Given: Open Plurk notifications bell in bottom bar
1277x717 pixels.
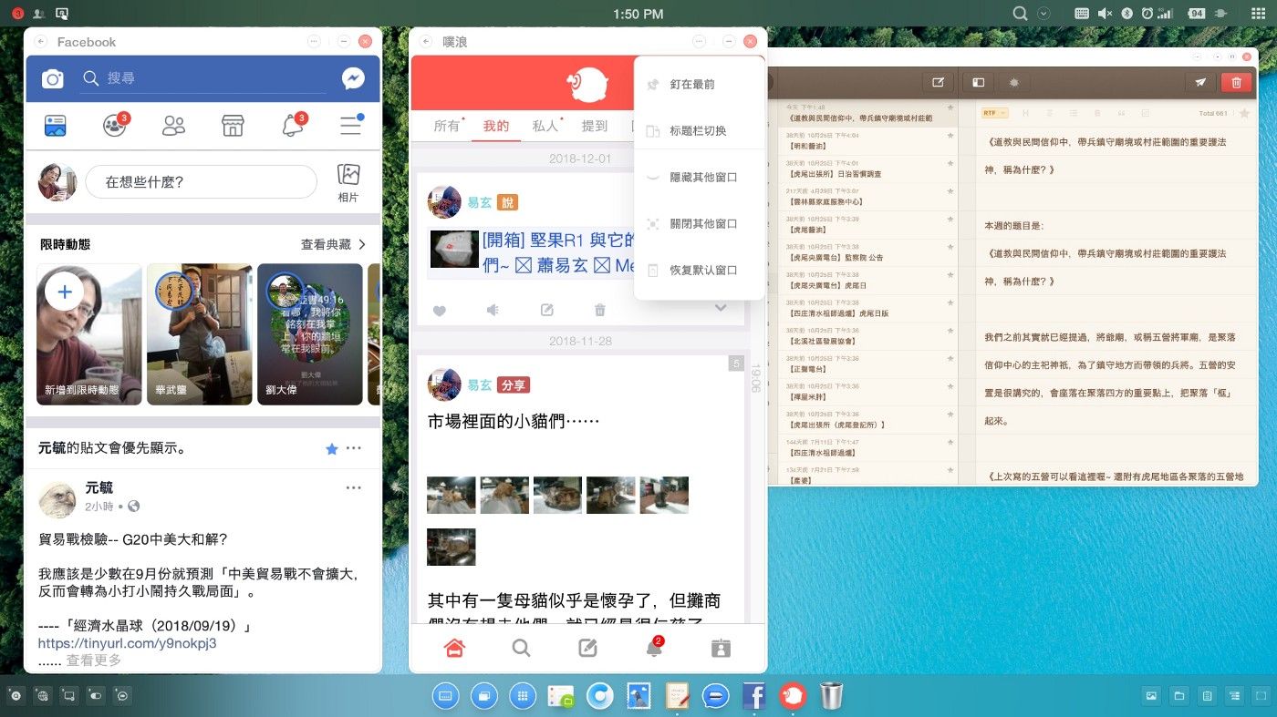Looking at the screenshot, I should [x=654, y=648].
